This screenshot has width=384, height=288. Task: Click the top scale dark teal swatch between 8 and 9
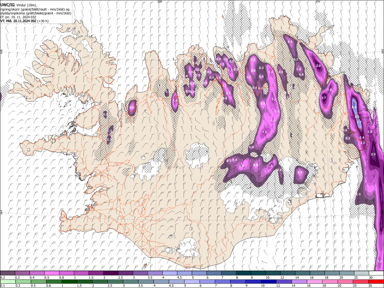pyautogui.click(x=243, y=273)
